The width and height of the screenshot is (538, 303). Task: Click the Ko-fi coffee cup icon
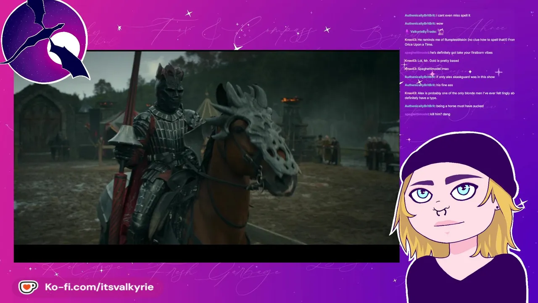click(28, 287)
